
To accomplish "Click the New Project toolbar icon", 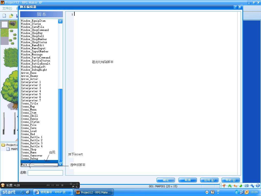I will (4, 16).
